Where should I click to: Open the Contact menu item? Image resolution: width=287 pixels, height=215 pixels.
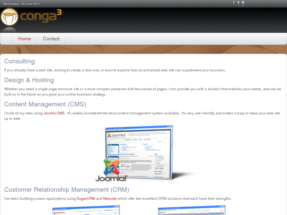pos(51,39)
